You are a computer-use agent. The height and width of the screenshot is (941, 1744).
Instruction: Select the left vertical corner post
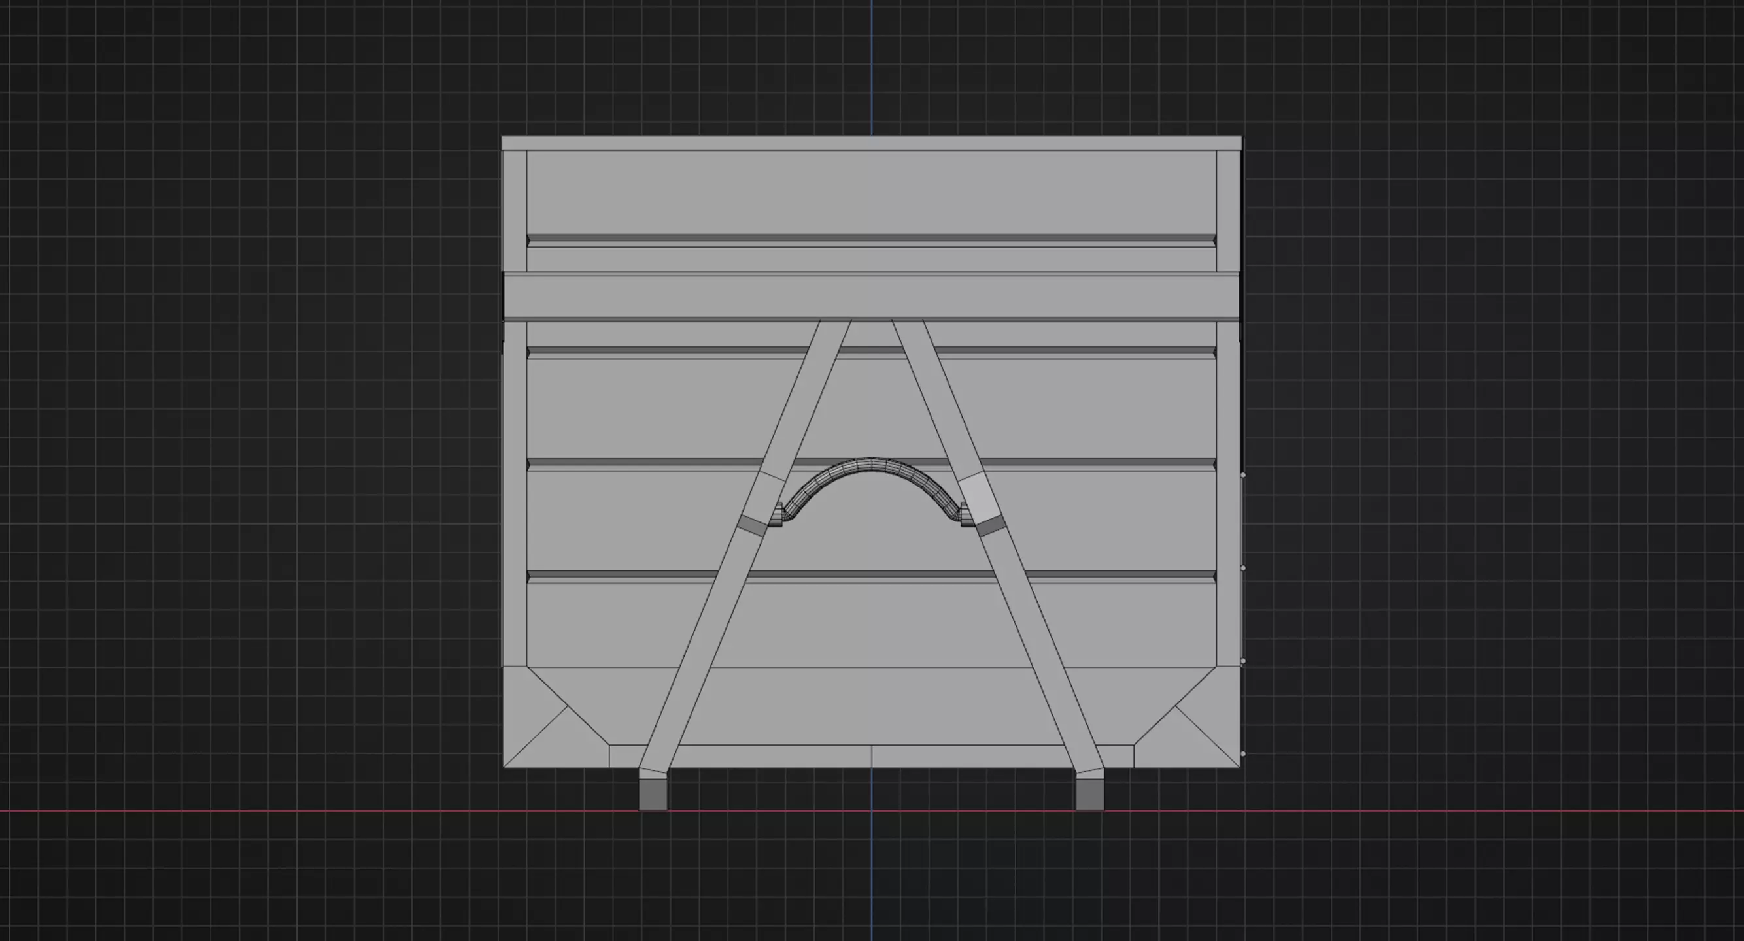(x=515, y=408)
